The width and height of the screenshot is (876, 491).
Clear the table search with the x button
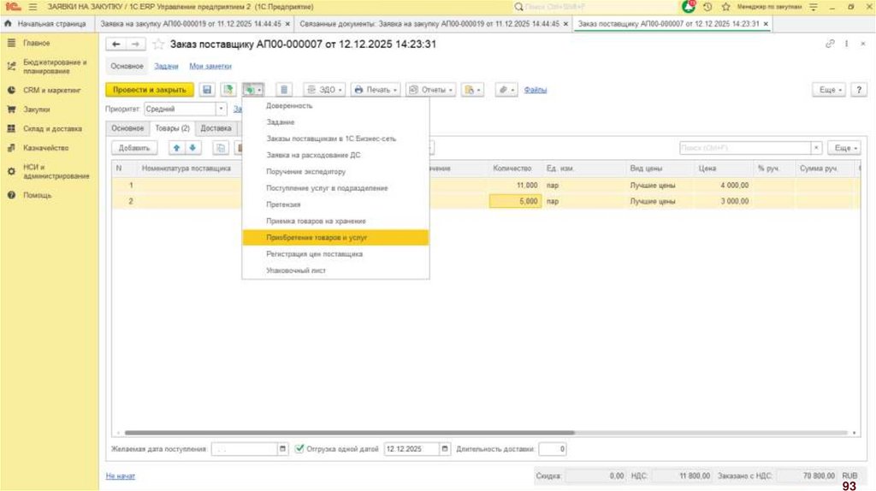(x=816, y=148)
